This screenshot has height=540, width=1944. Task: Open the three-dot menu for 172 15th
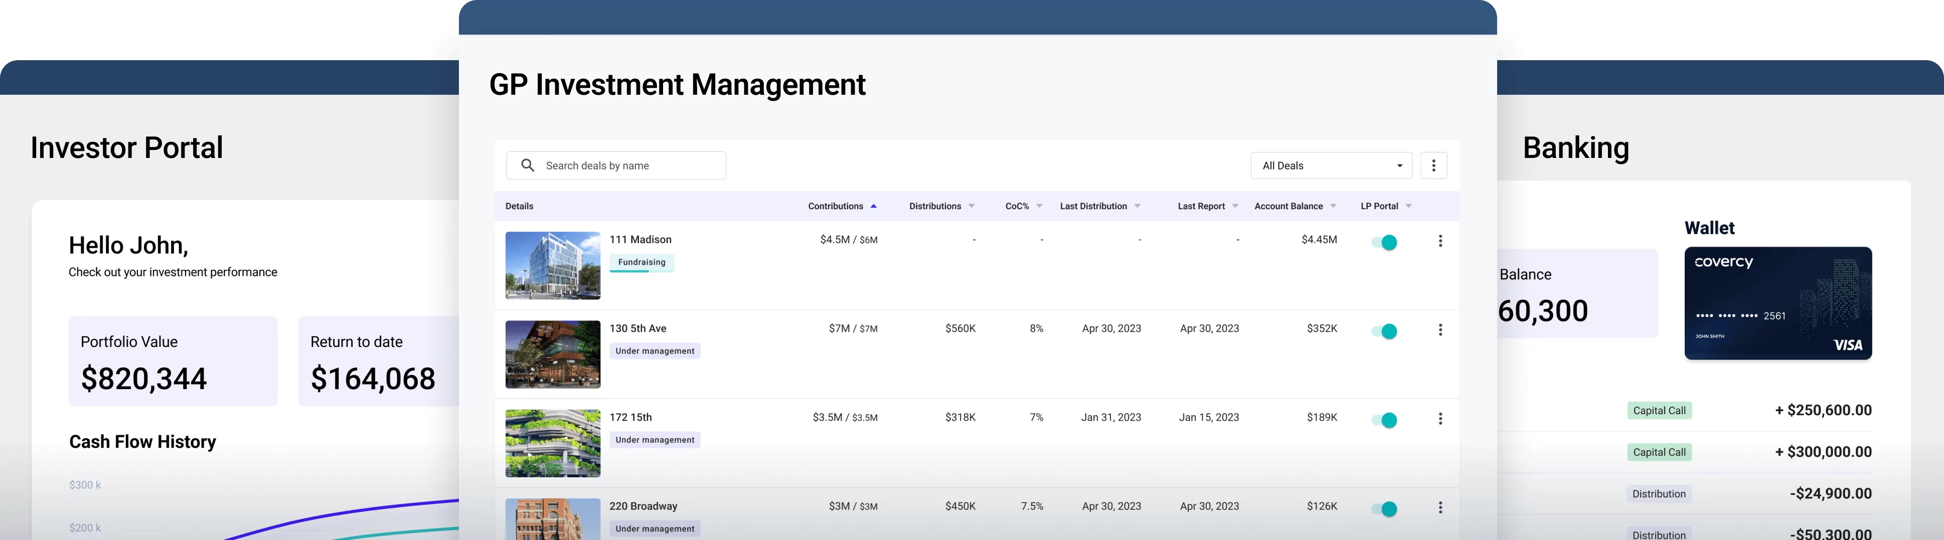click(1440, 419)
